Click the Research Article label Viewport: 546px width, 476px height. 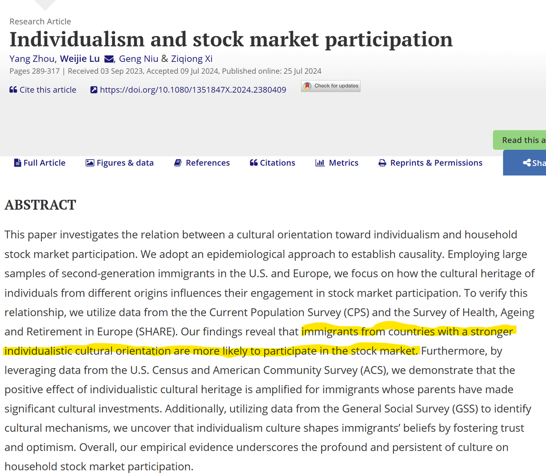coord(40,21)
